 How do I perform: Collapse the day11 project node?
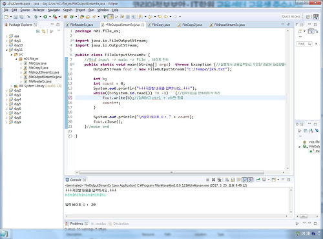coord(6,50)
